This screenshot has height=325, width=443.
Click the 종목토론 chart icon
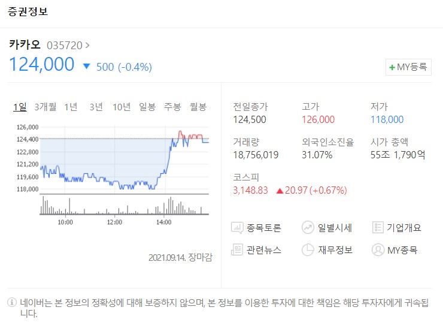(238, 228)
